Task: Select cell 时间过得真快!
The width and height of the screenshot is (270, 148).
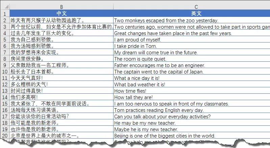Action: (x=62, y=91)
